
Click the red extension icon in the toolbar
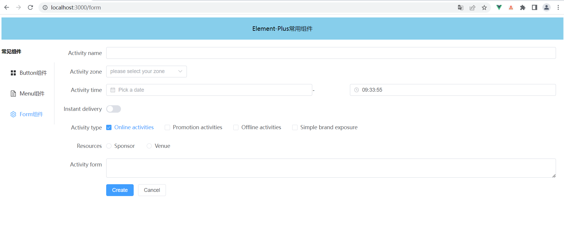(x=511, y=8)
